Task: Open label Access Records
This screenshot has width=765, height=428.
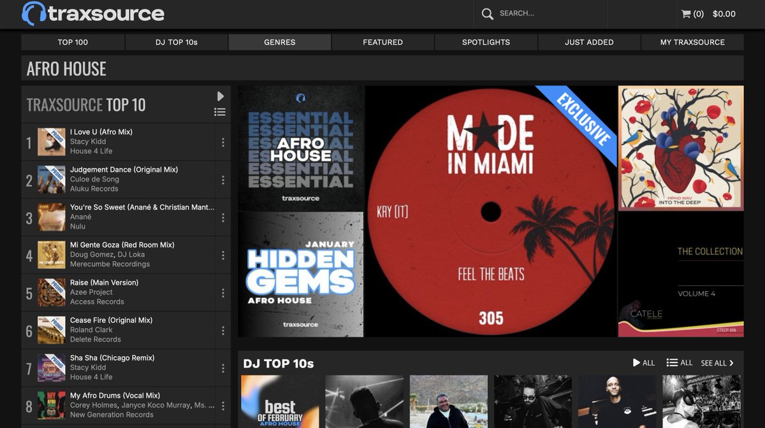Action: point(97,301)
